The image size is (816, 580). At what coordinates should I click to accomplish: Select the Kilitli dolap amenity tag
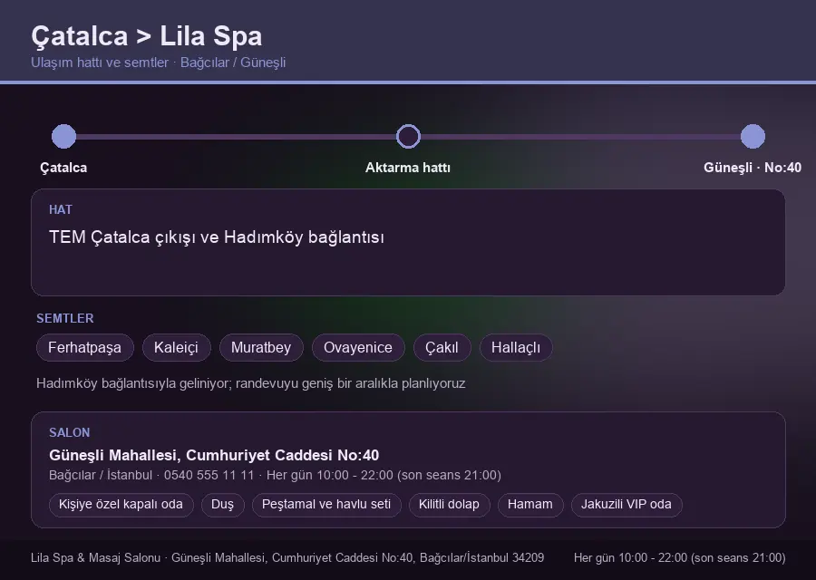click(449, 505)
